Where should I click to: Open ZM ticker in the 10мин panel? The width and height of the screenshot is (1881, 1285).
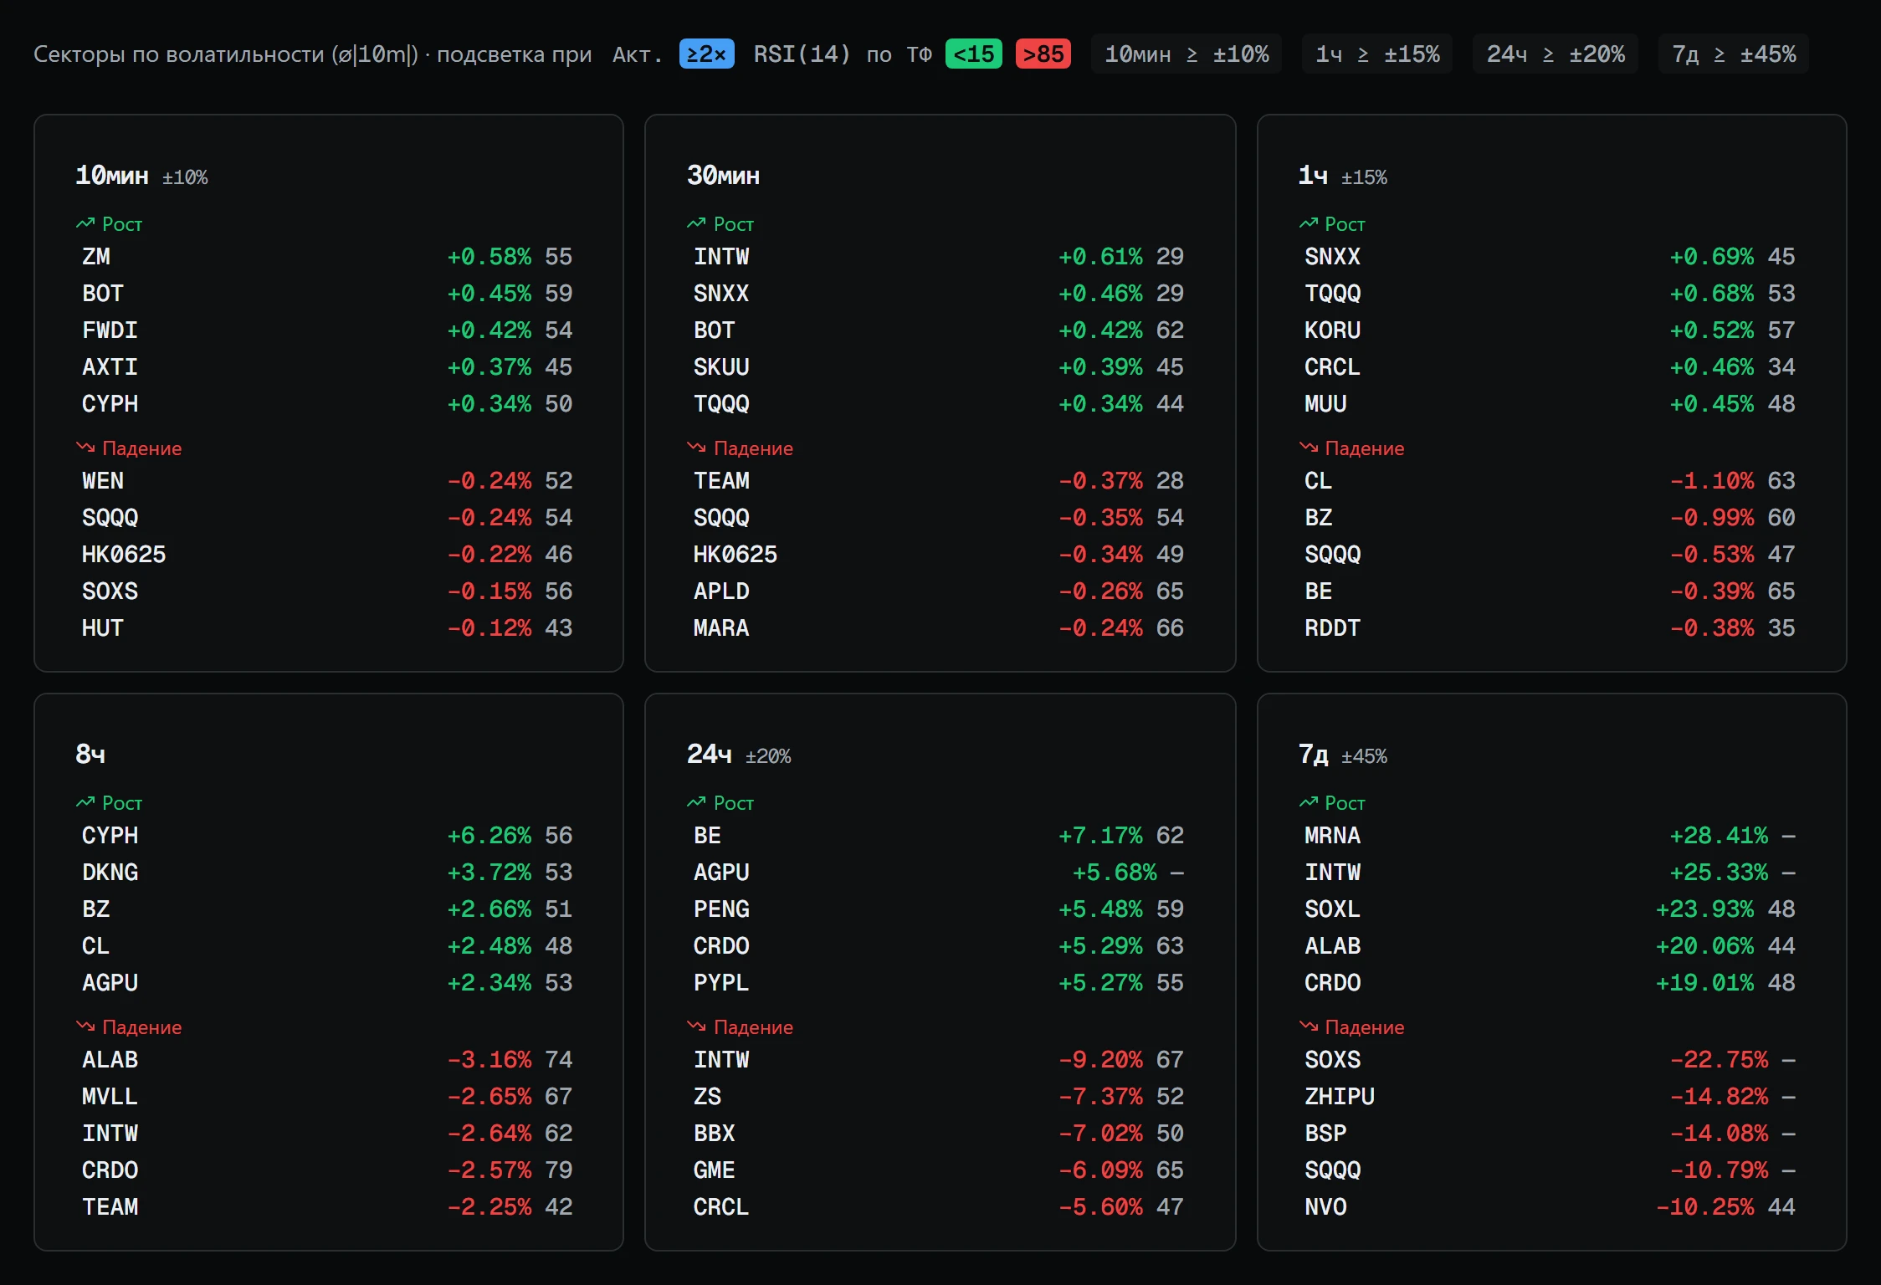[96, 257]
